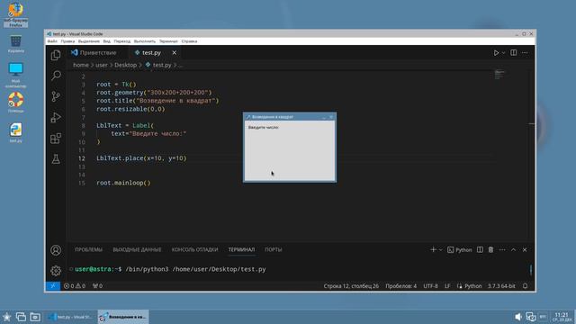The image size is (576, 324).
Task: Open remote window indicator in status bar
Action: click(x=53, y=286)
